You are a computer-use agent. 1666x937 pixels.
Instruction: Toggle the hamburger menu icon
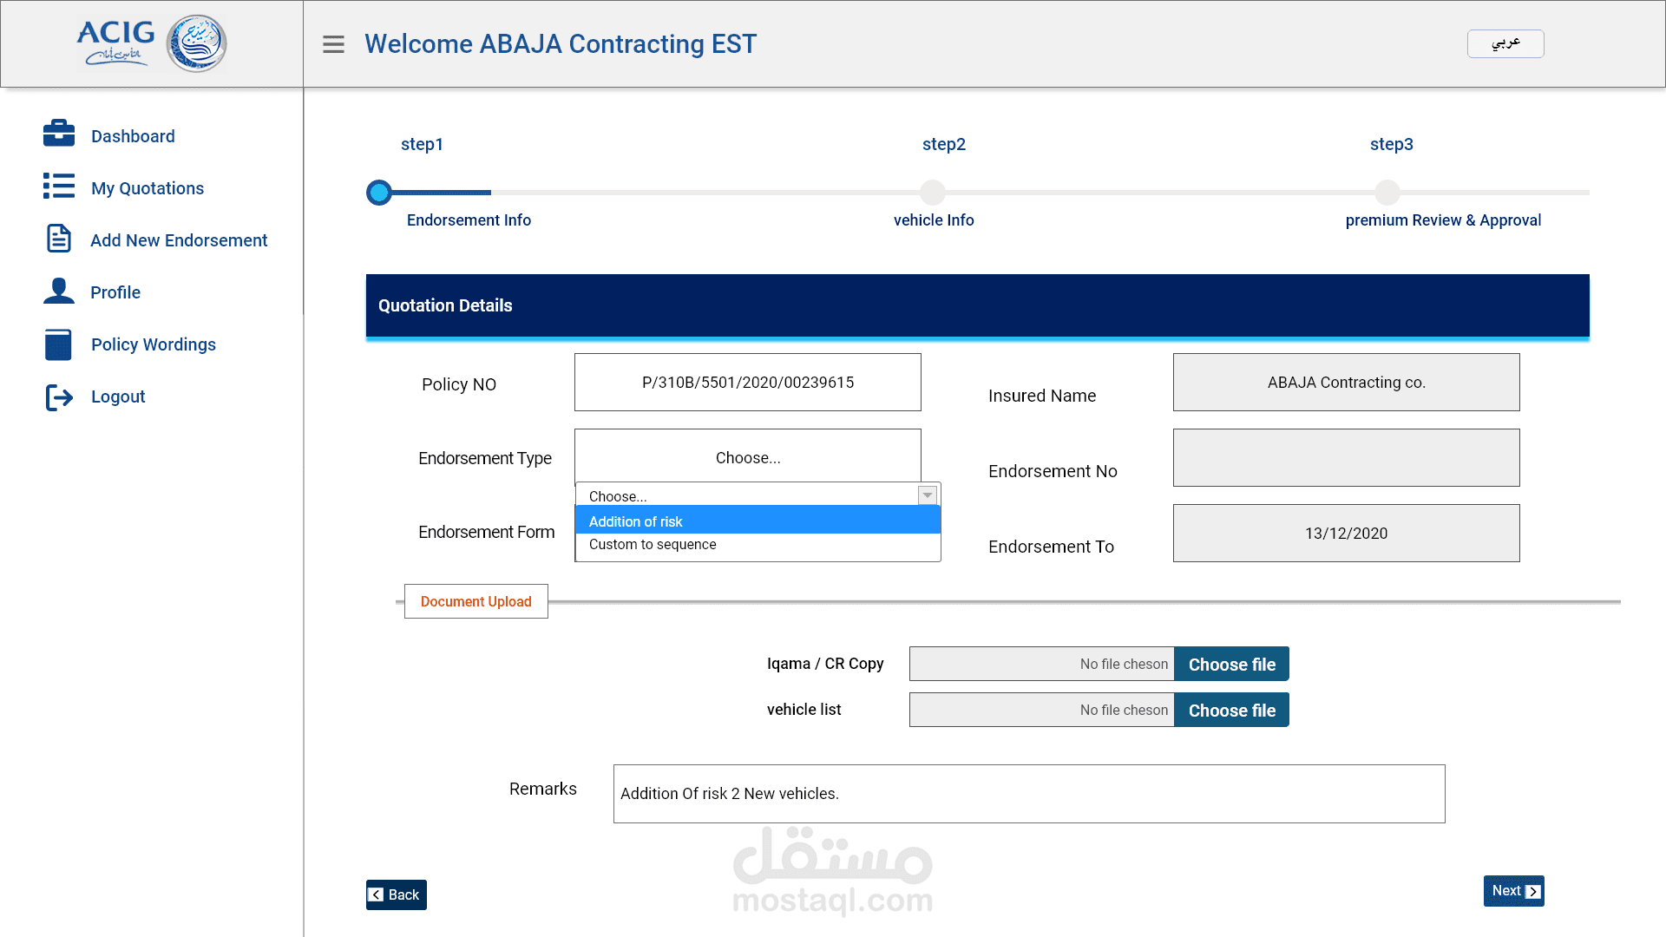(333, 44)
